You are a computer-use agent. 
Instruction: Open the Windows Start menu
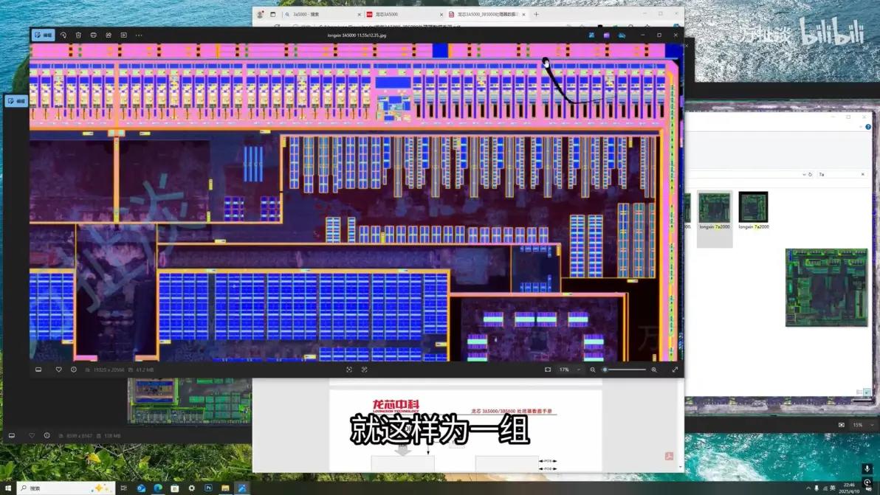click(8, 488)
